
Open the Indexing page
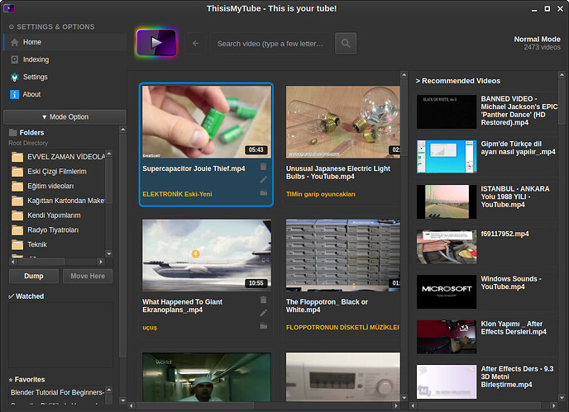tap(65, 59)
